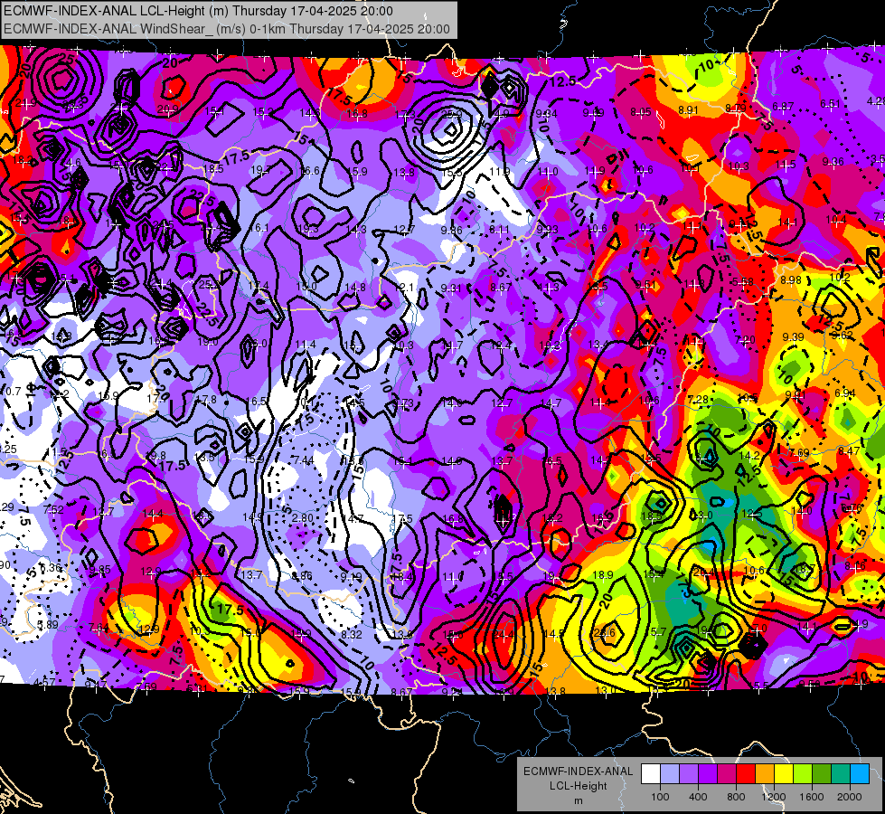The height and width of the screenshot is (814, 885).
Task: Click the grid value 8.32
Action: pyautogui.click(x=352, y=634)
